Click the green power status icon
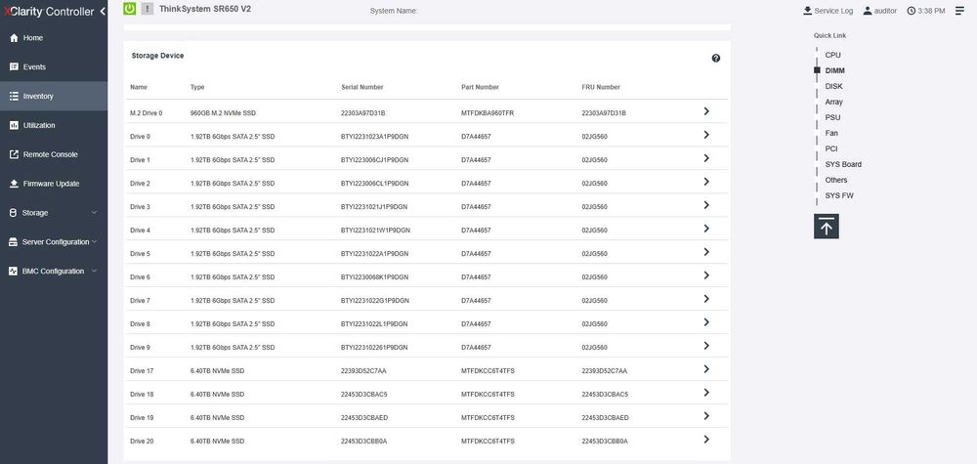Image resolution: width=977 pixels, height=464 pixels. (x=130, y=9)
